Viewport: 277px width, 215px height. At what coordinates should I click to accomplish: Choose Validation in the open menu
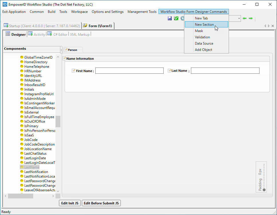click(202, 37)
